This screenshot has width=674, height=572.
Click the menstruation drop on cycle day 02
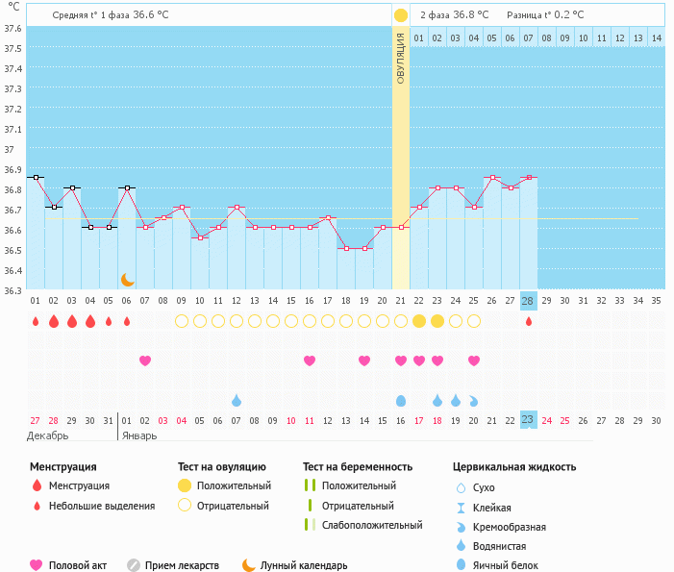[x=54, y=321]
